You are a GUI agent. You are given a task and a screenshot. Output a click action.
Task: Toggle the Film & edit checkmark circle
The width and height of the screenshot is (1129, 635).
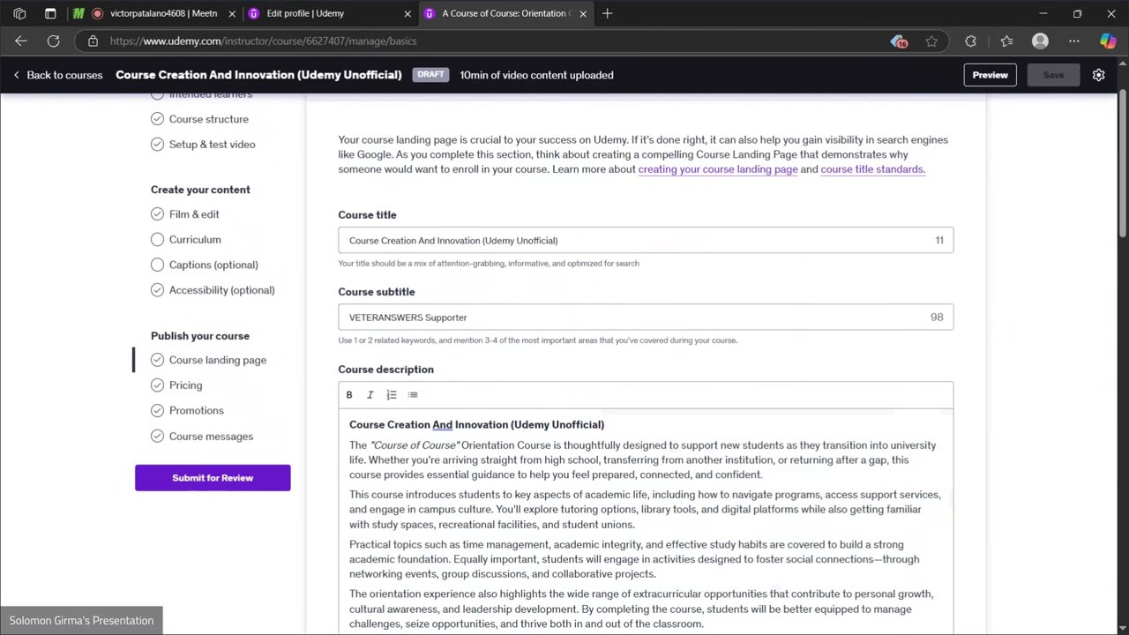[x=157, y=214]
